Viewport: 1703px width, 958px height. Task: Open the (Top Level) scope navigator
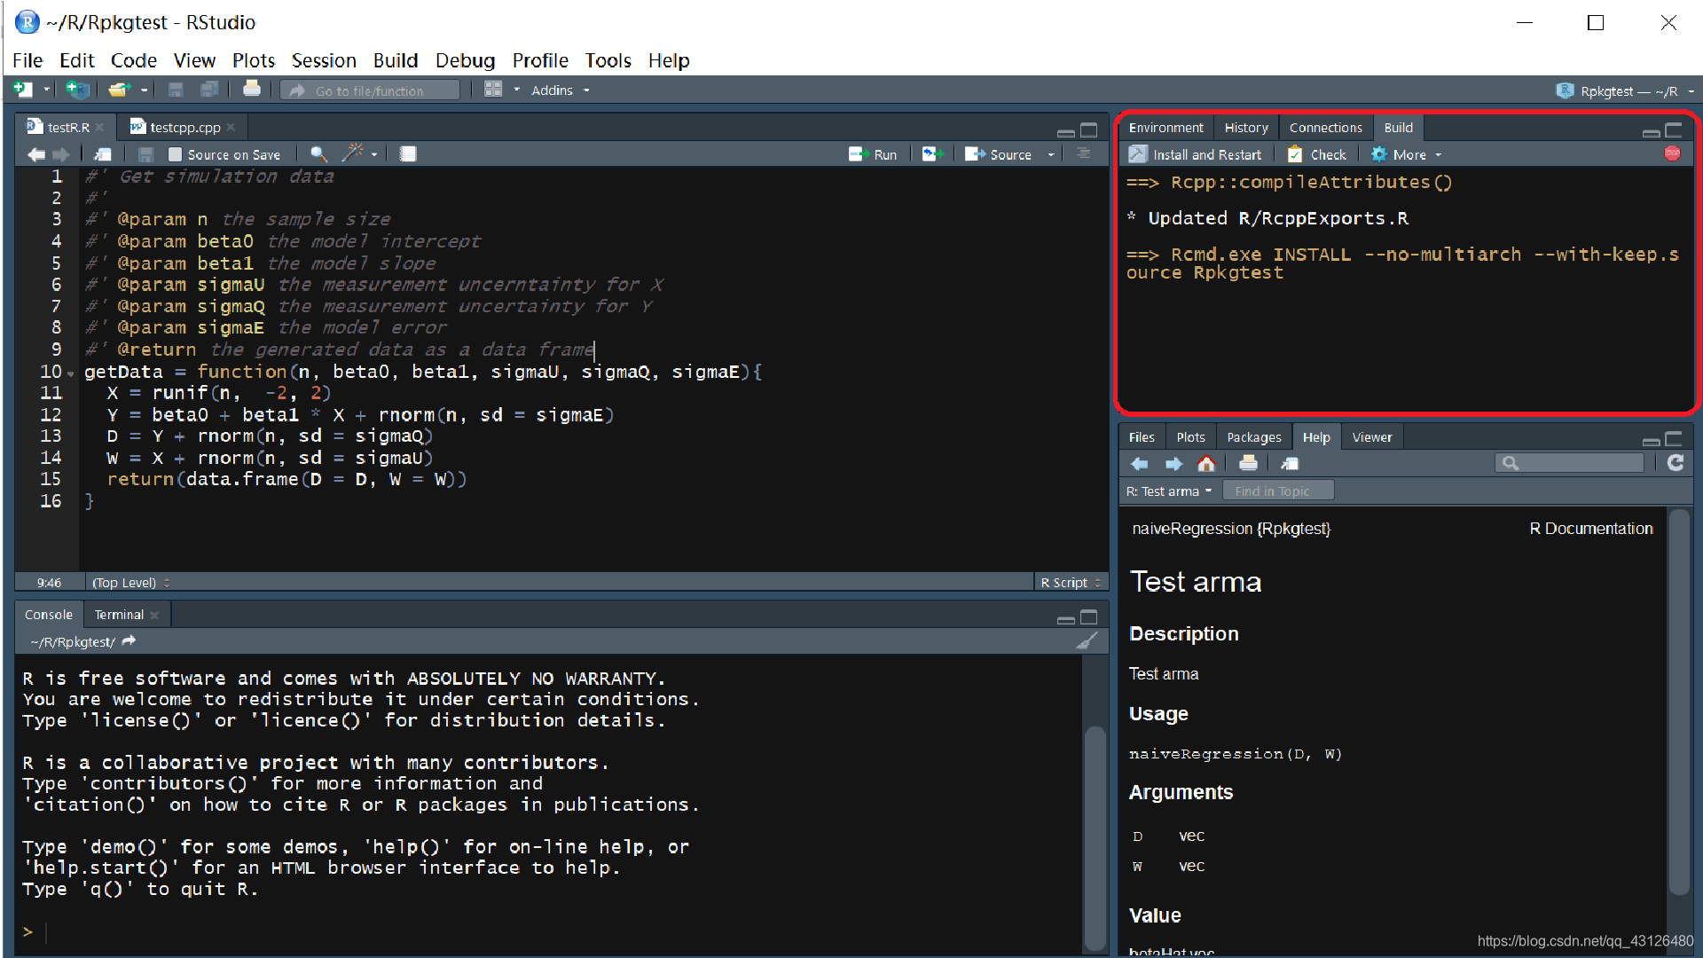[130, 583]
